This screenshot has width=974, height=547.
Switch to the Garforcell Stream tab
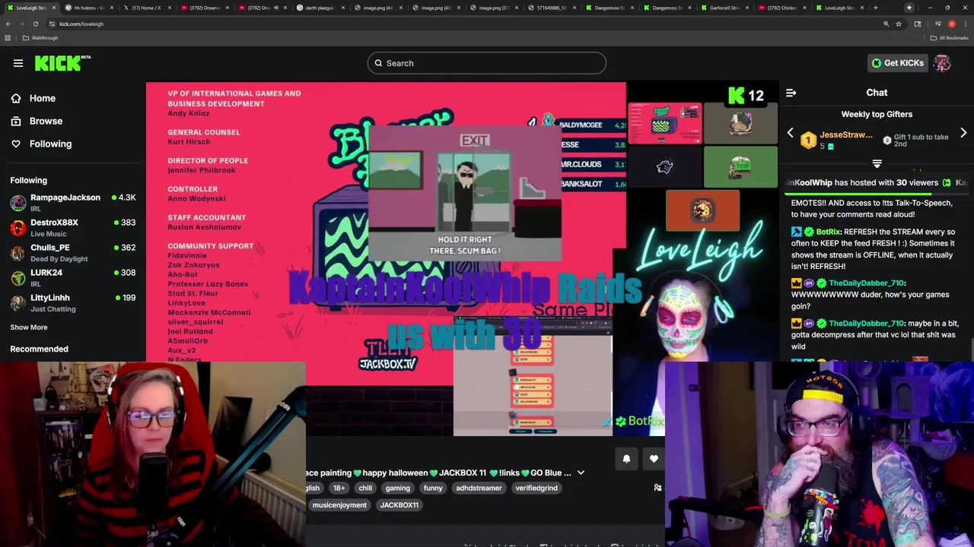724,8
